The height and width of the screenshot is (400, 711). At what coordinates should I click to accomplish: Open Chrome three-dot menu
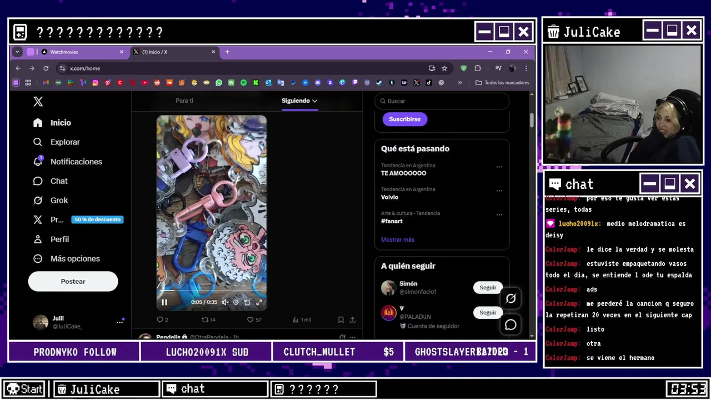pyautogui.click(x=526, y=68)
